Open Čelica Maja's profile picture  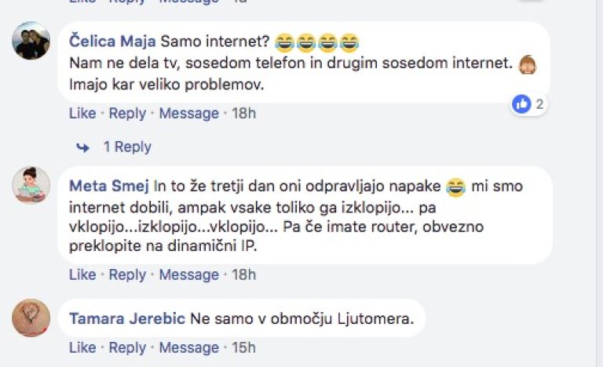[31, 41]
